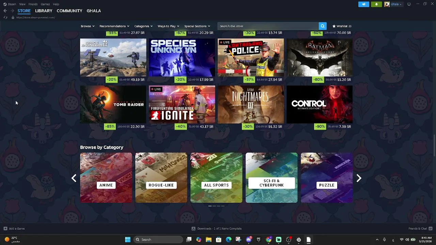Open Firefighting Simulator Ignite tile
This screenshot has width=436, height=245.
[x=182, y=104]
